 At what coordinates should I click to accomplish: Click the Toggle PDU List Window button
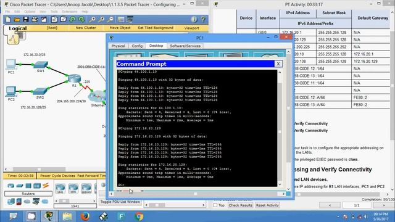120,202
